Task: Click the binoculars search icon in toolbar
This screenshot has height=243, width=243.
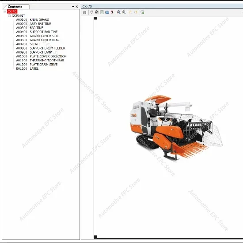Action: coord(85,12)
